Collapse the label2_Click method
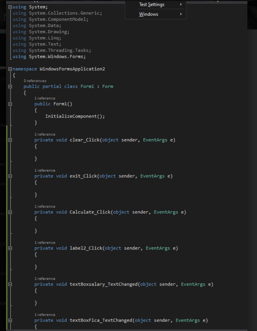 [x=10, y=248]
